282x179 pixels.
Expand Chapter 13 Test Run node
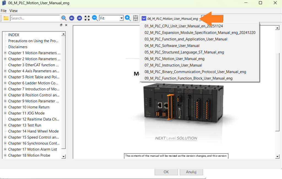5,125
